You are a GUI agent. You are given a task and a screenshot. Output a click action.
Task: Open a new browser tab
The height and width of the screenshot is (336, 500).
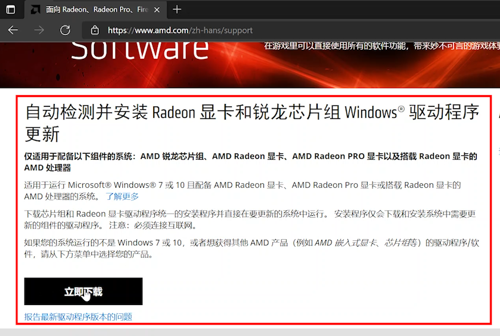tap(177, 10)
